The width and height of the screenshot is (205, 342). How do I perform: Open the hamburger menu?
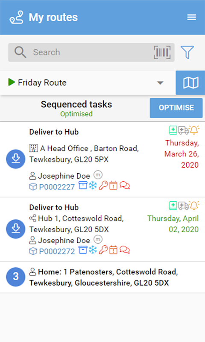pos(191,17)
